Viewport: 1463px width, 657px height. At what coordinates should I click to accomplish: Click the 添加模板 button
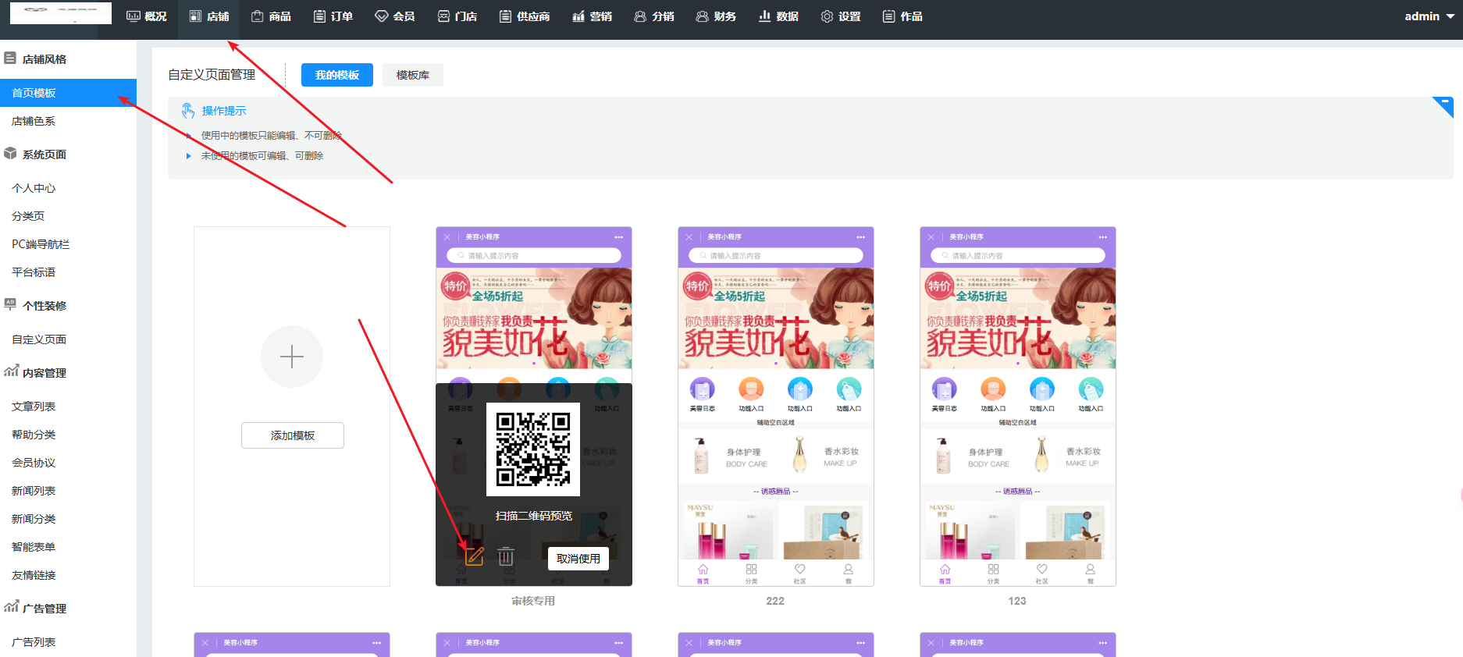click(x=292, y=435)
